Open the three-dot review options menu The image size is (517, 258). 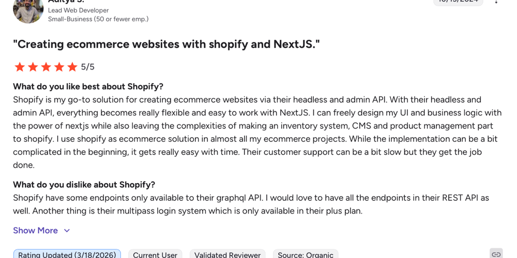pos(496,2)
